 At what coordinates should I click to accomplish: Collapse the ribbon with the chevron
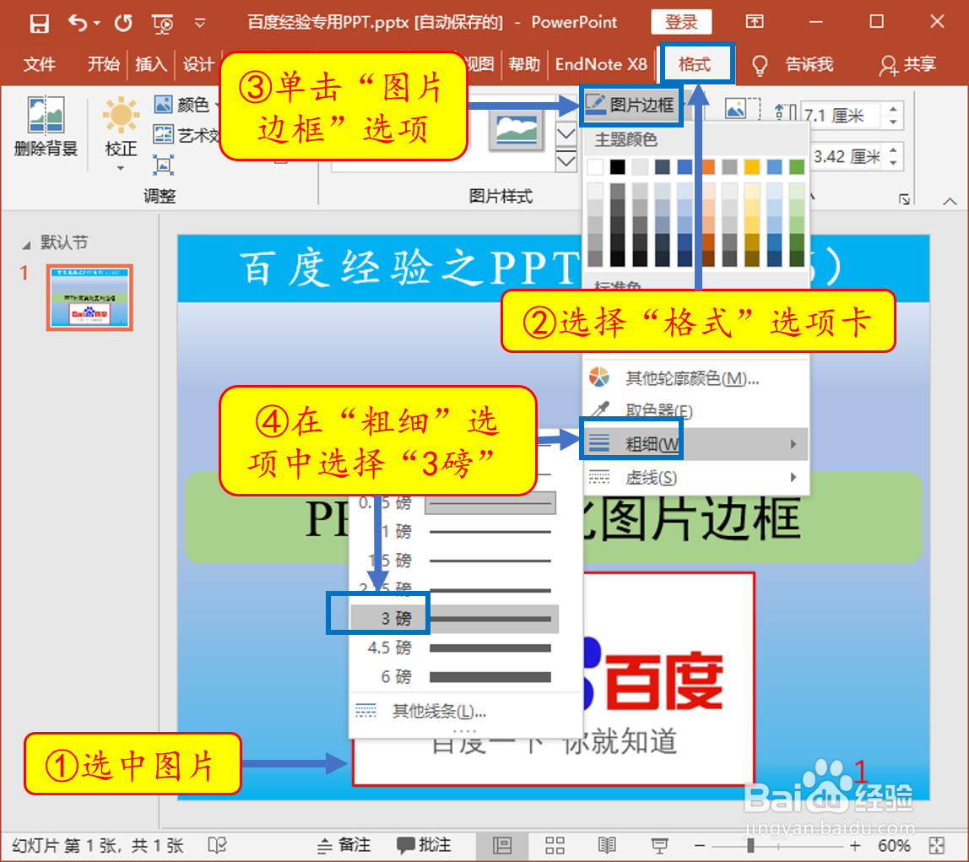[950, 201]
